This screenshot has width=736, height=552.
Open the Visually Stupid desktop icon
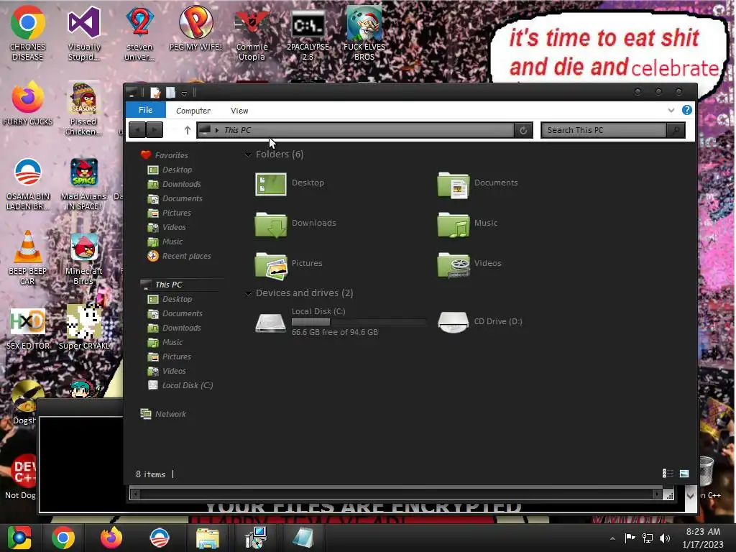[84, 34]
